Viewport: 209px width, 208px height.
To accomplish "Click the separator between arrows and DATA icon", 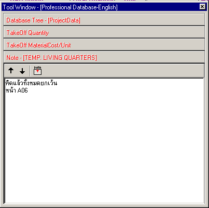I will 30,71.
